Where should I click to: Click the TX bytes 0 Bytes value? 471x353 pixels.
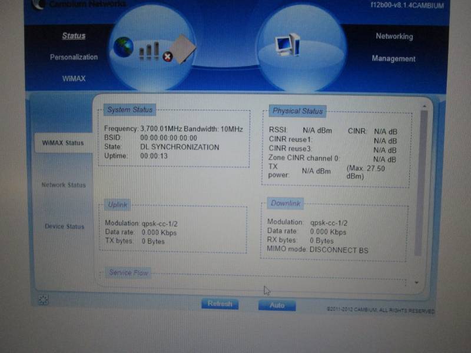click(x=153, y=241)
